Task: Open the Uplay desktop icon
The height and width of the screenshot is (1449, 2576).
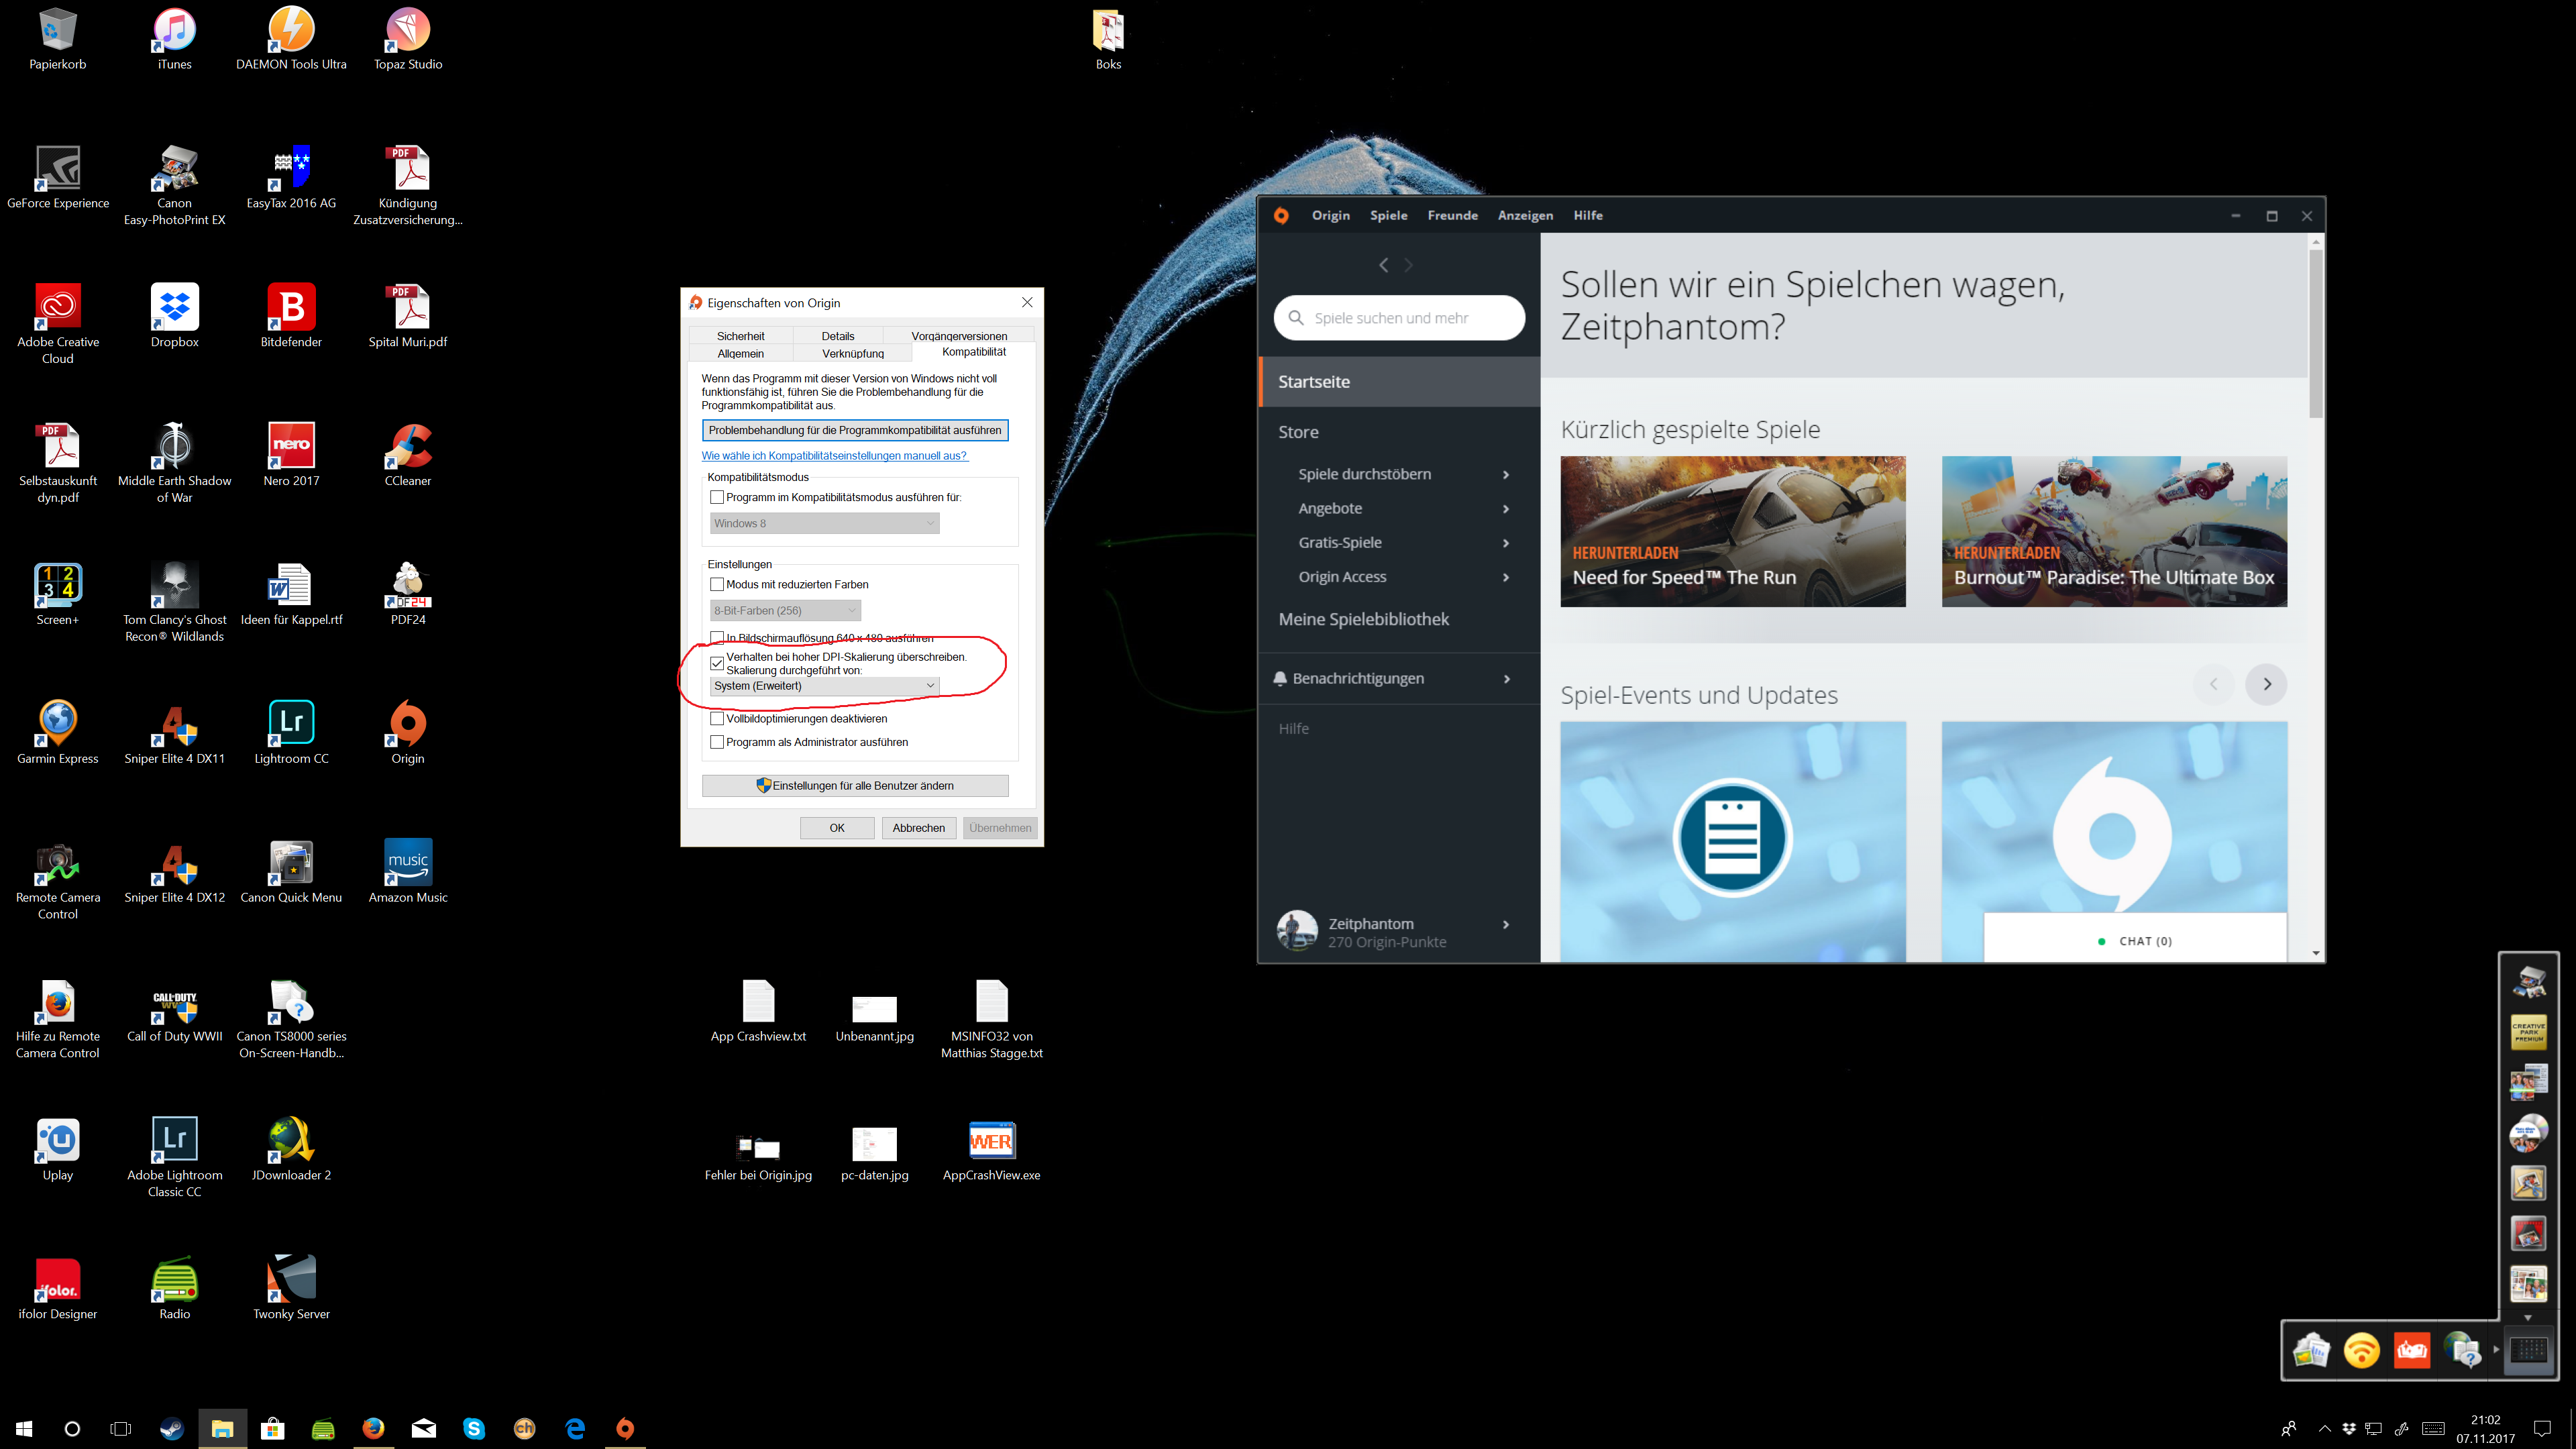Action: pyautogui.click(x=57, y=1140)
